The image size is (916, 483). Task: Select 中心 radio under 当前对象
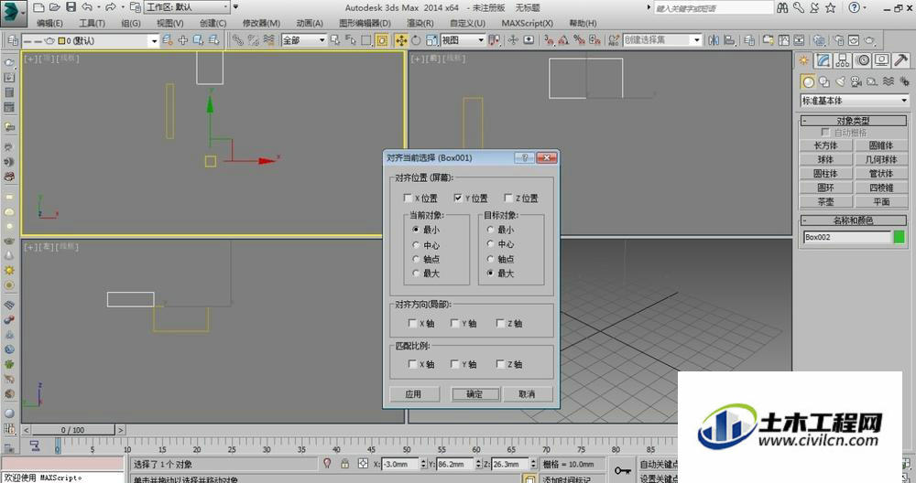pos(416,245)
